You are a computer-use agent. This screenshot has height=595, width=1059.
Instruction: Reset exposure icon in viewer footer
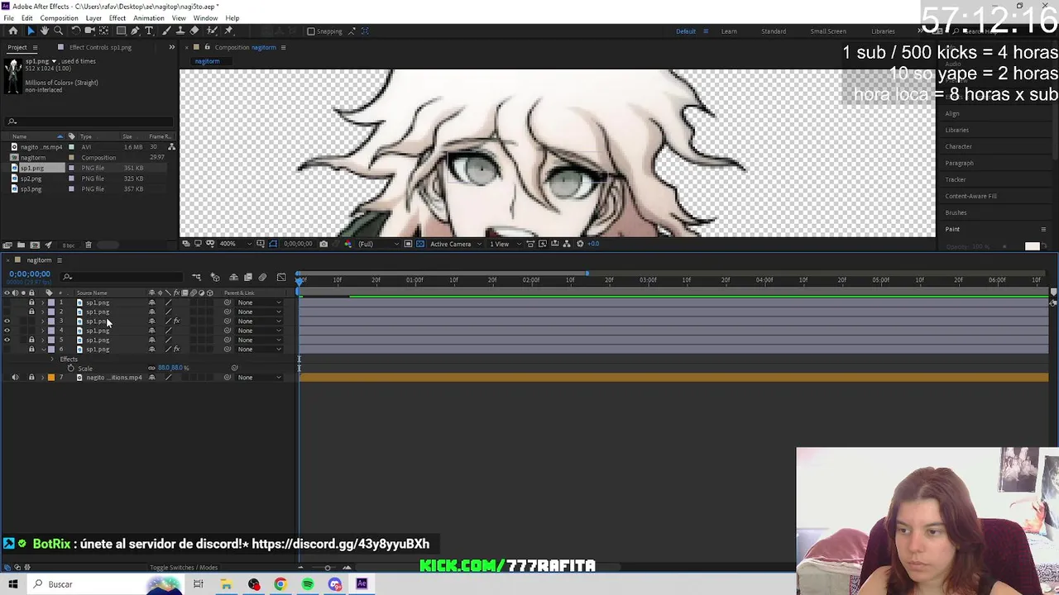579,244
